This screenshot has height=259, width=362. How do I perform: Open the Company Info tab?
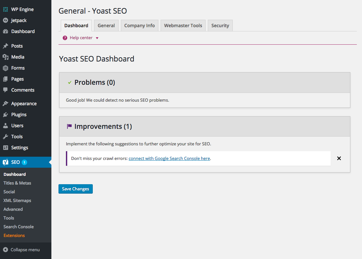139,26
